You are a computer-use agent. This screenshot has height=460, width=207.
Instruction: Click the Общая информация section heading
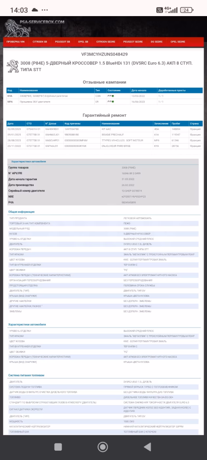click(x=21, y=212)
